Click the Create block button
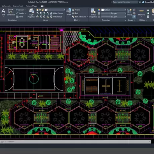Image resolution: width=154 pixels, height=154 pixels. [x=76, y=10]
